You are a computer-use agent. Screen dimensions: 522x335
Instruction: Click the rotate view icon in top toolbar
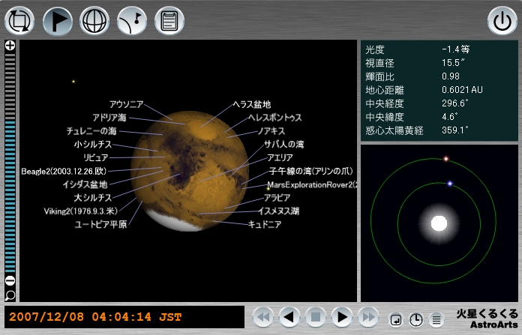pyautogui.click(x=19, y=21)
